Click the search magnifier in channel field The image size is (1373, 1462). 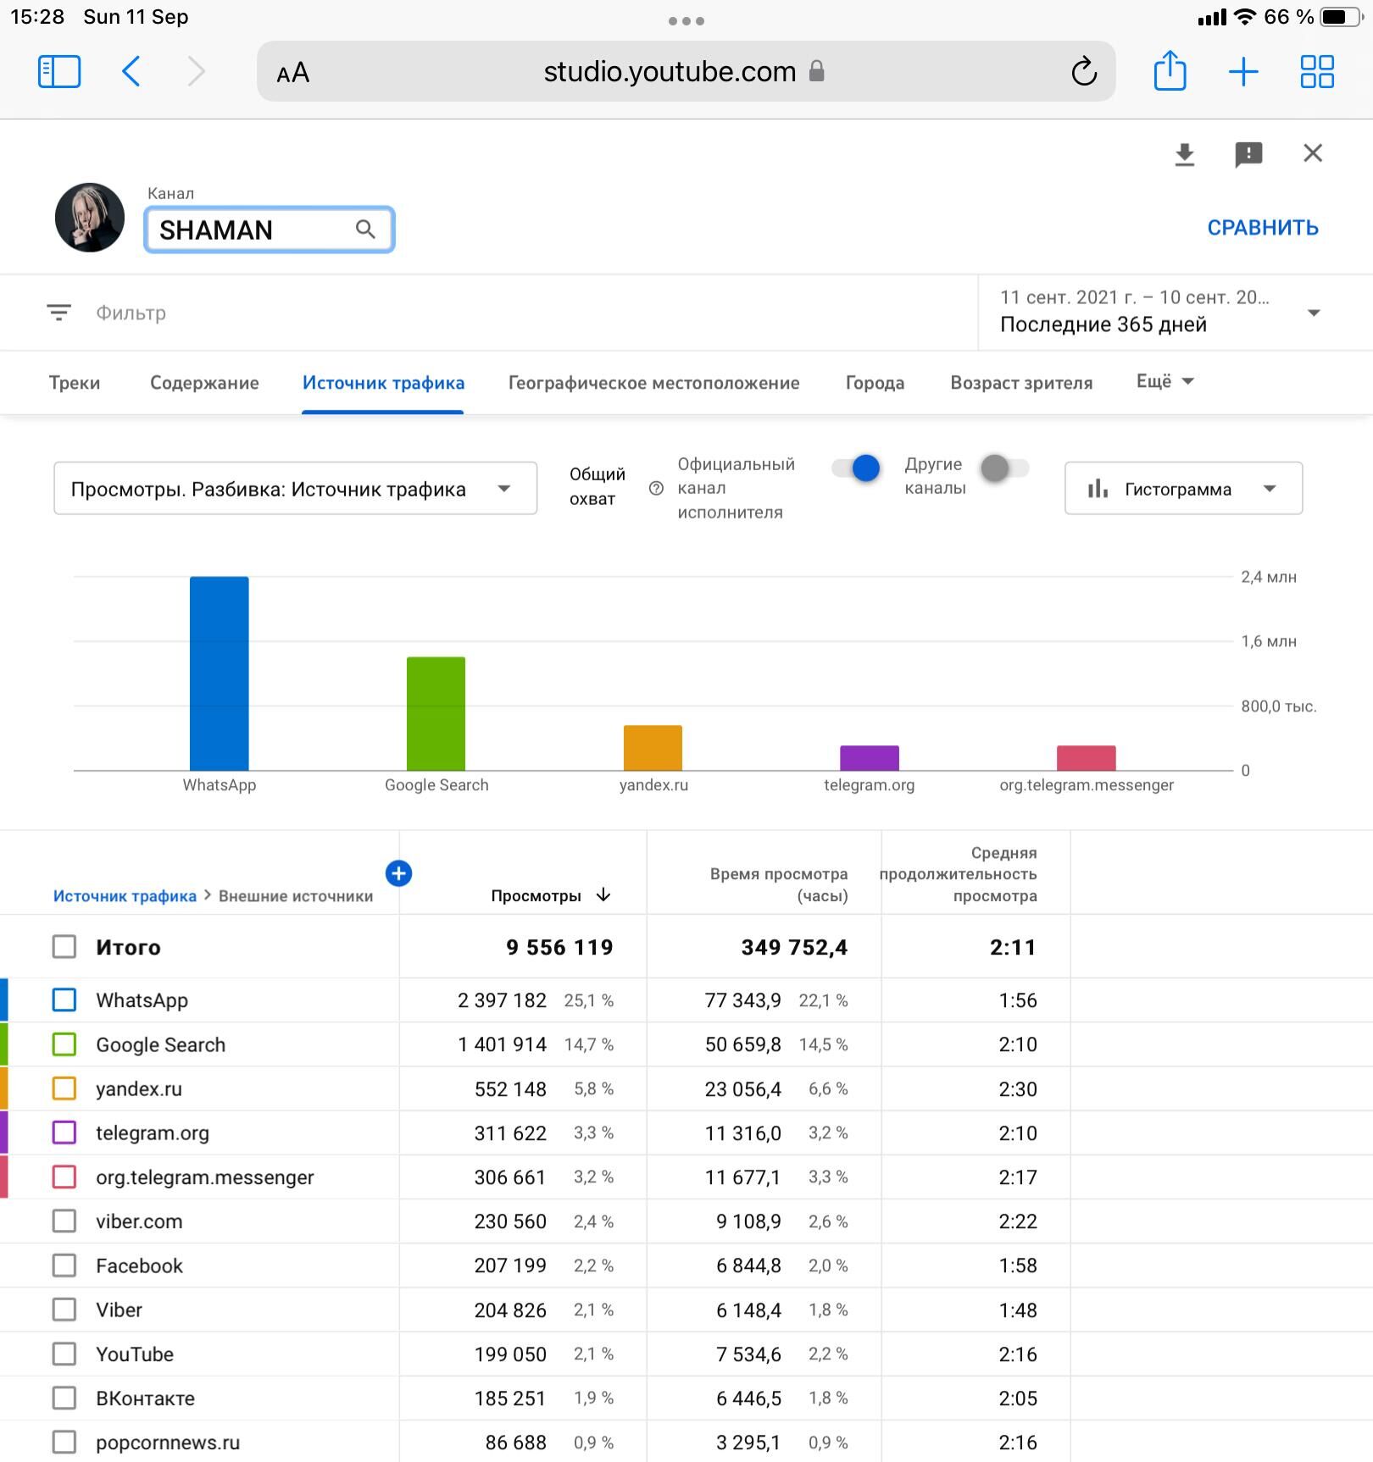365,230
